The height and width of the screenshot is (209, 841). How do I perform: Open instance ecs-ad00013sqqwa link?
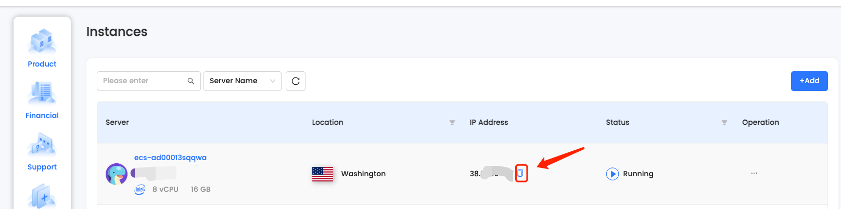[170, 158]
